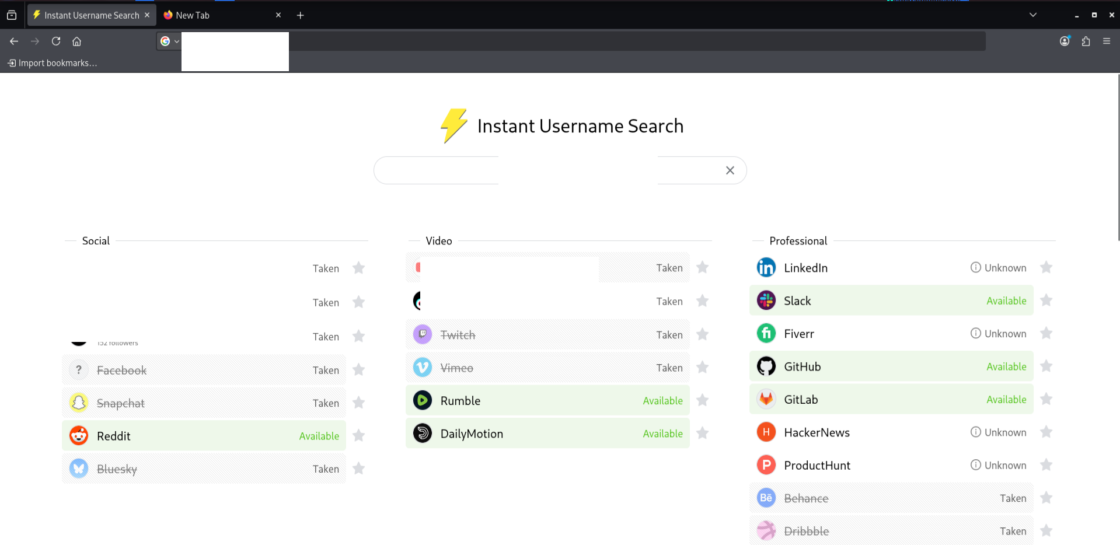This screenshot has height=545, width=1120.
Task: Close the Instant Username Search tab
Action: [147, 15]
